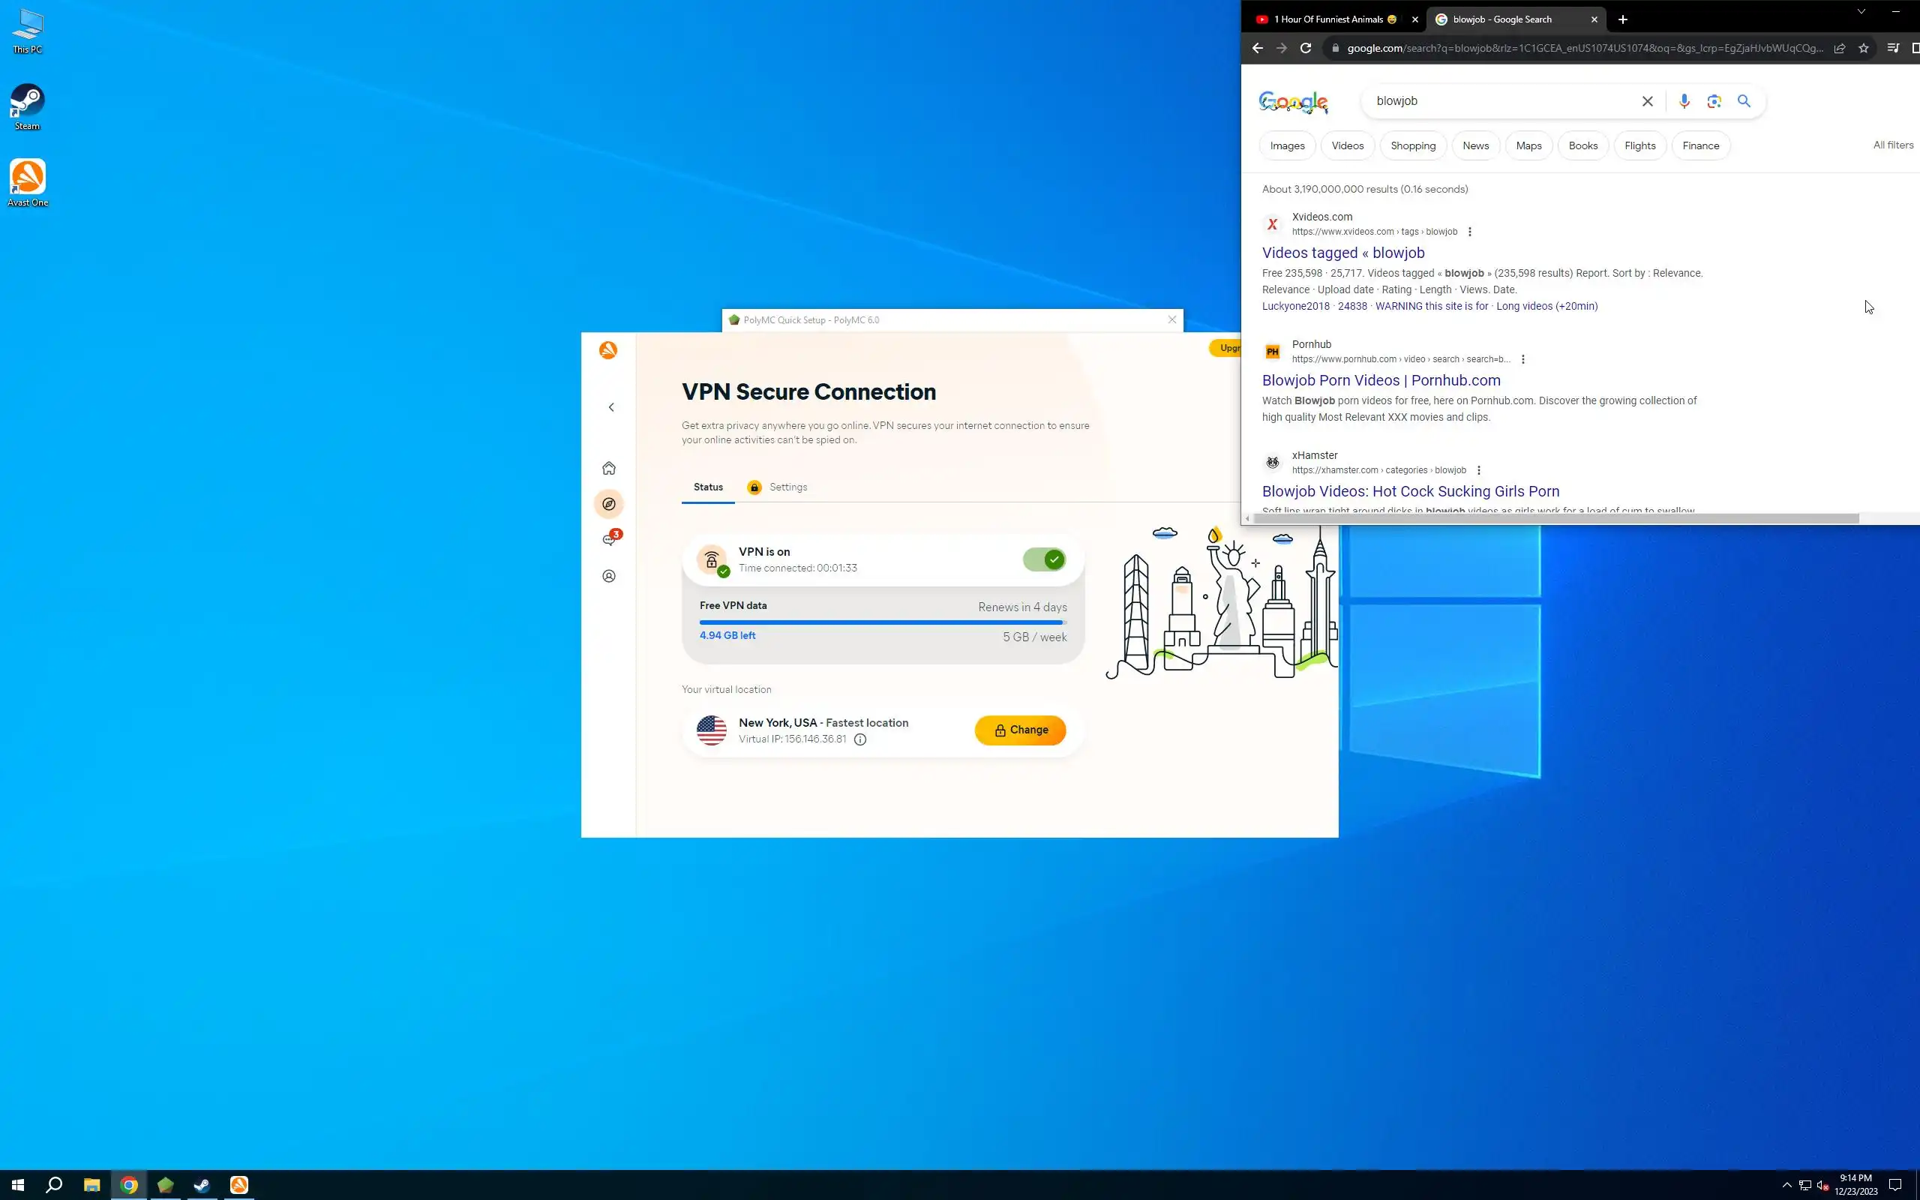Open the Avast home icon in sidebar

(608, 468)
